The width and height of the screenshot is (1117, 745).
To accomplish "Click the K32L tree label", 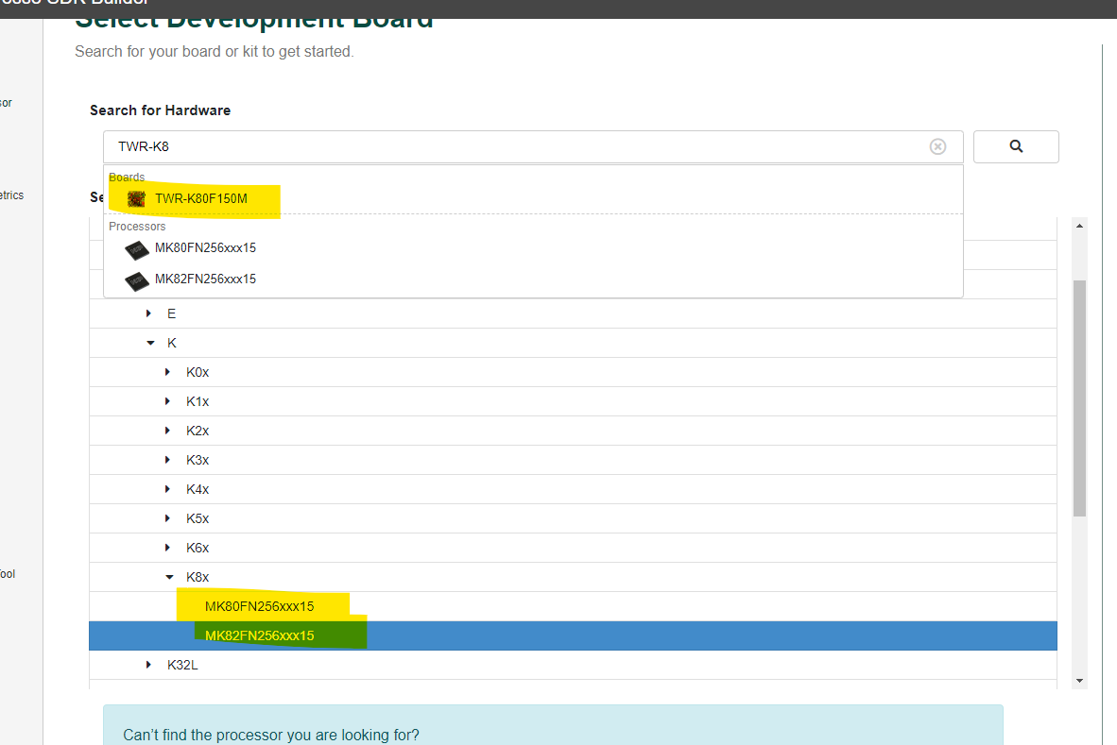I will pos(182,665).
